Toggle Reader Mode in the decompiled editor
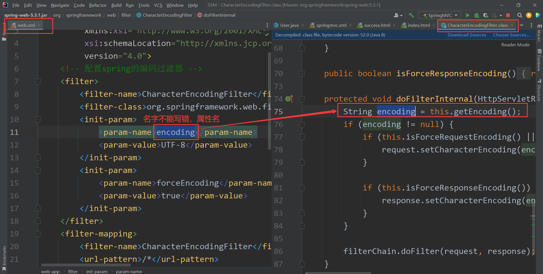Screen dimensions: 543x274 point(515,45)
